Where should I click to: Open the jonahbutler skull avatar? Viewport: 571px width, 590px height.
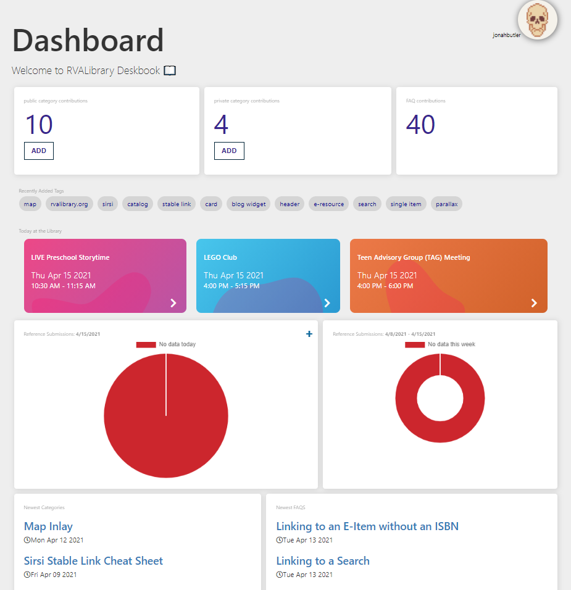click(x=537, y=20)
